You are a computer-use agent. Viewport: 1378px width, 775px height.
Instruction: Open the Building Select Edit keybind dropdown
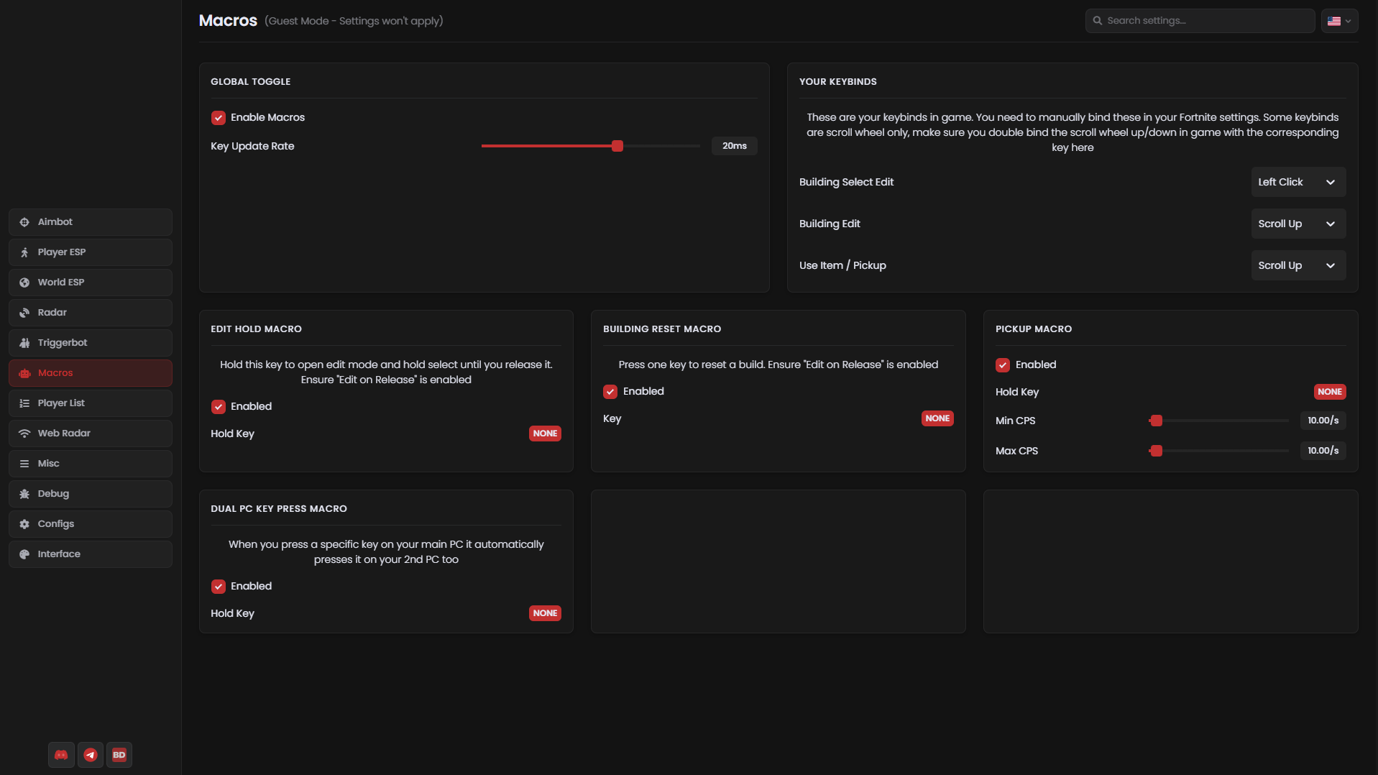coord(1298,183)
